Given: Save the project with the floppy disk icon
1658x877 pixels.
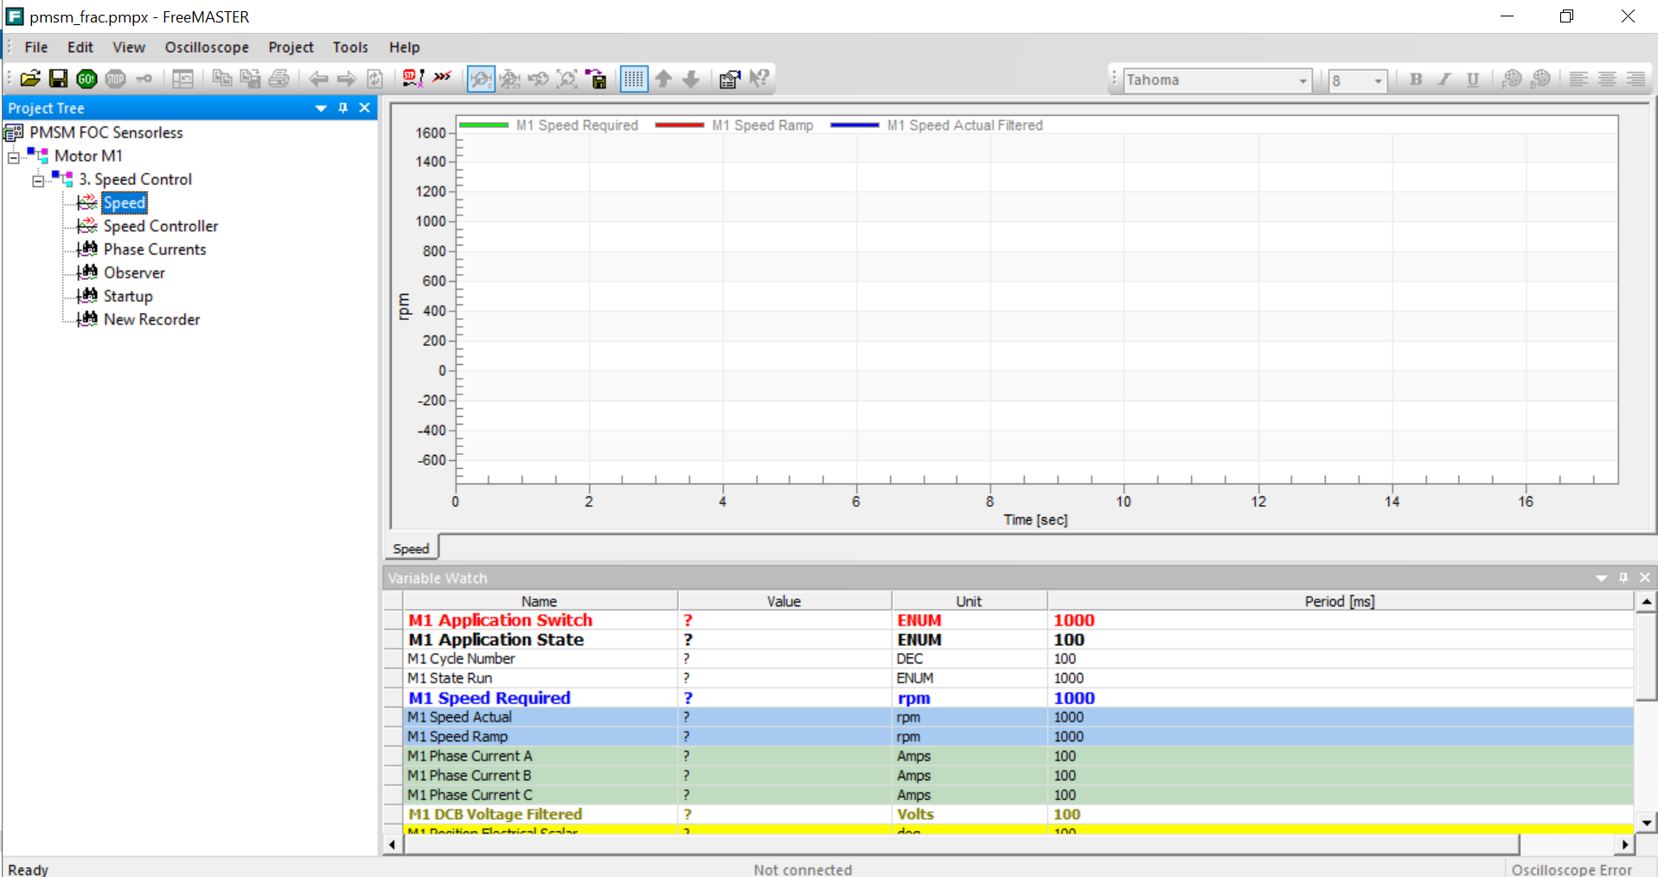Looking at the screenshot, I should point(58,80).
